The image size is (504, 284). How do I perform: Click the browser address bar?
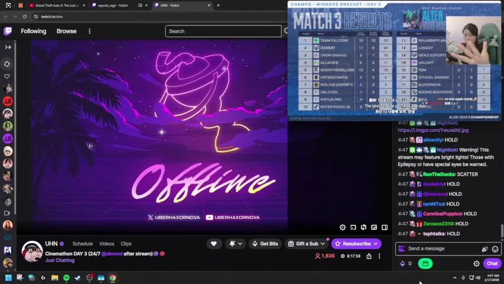[158, 17]
